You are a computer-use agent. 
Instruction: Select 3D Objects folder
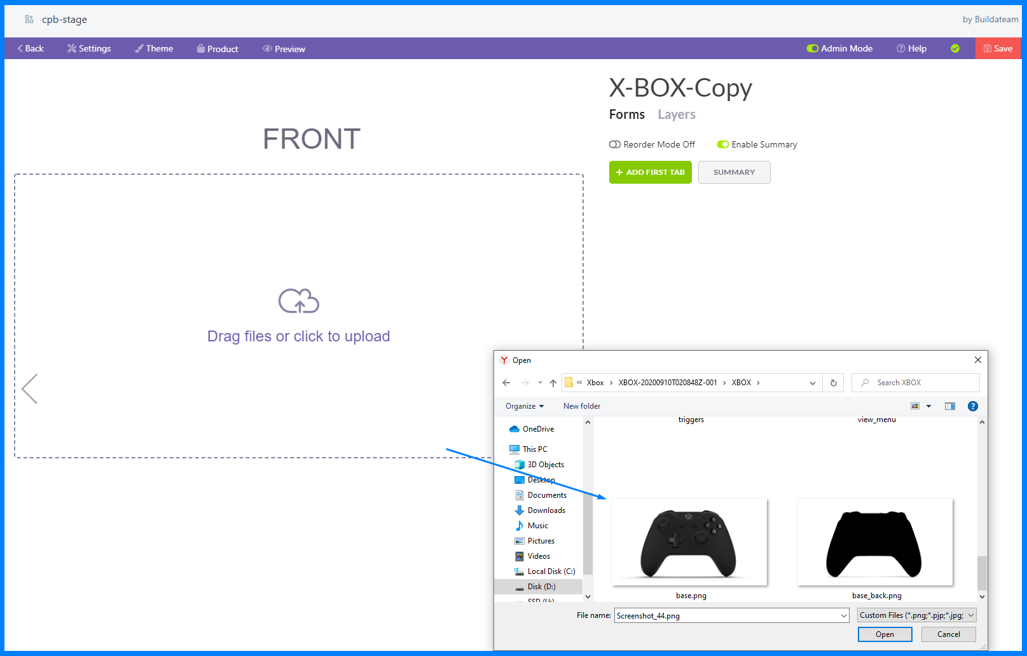[x=539, y=465]
